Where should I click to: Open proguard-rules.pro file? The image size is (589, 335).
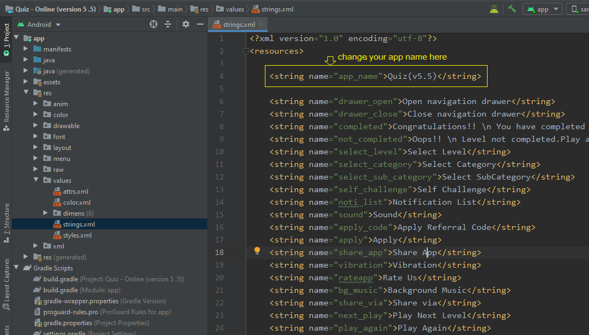[x=102, y=312]
